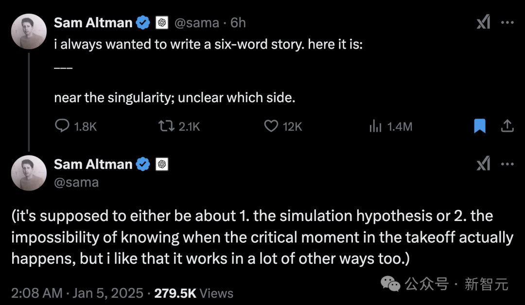Click OpenAI affiliation badge on reply tweet

pos(162,165)
